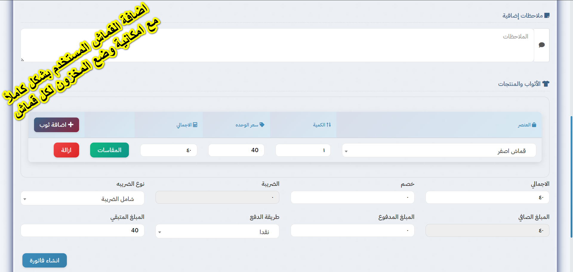Click the المبلغ المتبقي label

[x=127, y=217]
